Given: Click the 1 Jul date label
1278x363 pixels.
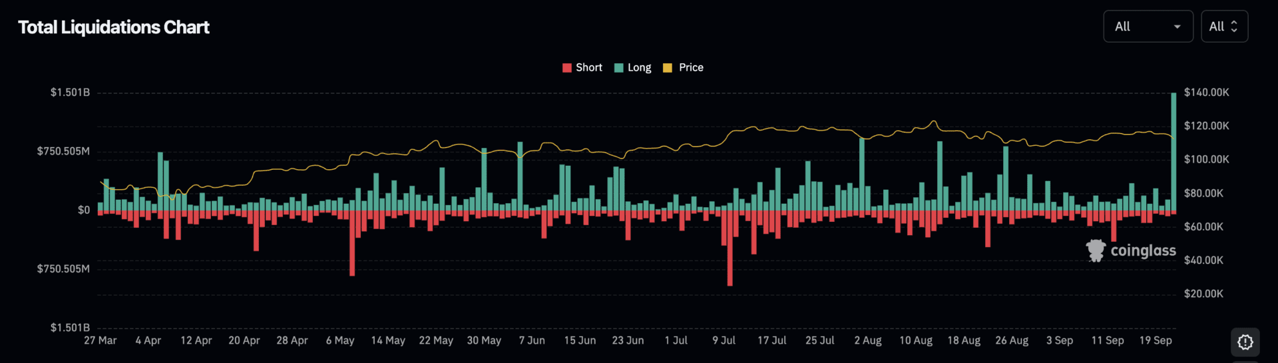Looking at the screenshot, I should [676, 340].
